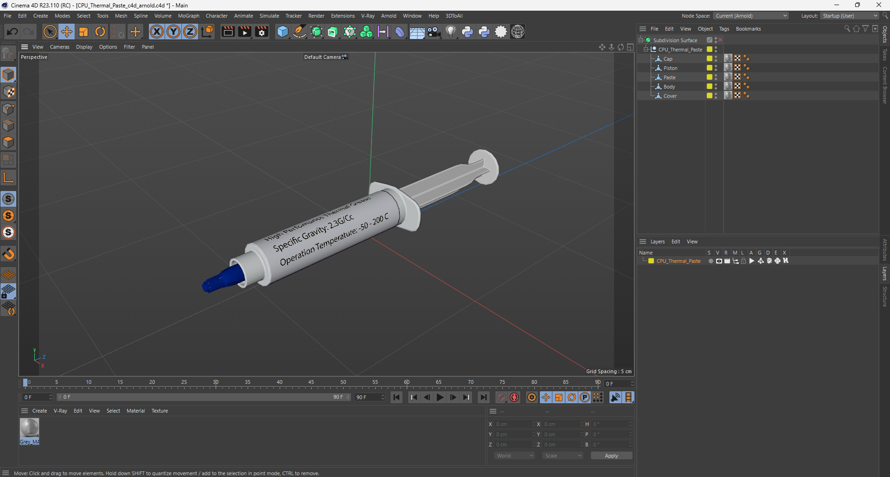Viewport: 890px width, 477px height.
Task: Add a Cube primitive object
Action: click(x=282, y=32)
